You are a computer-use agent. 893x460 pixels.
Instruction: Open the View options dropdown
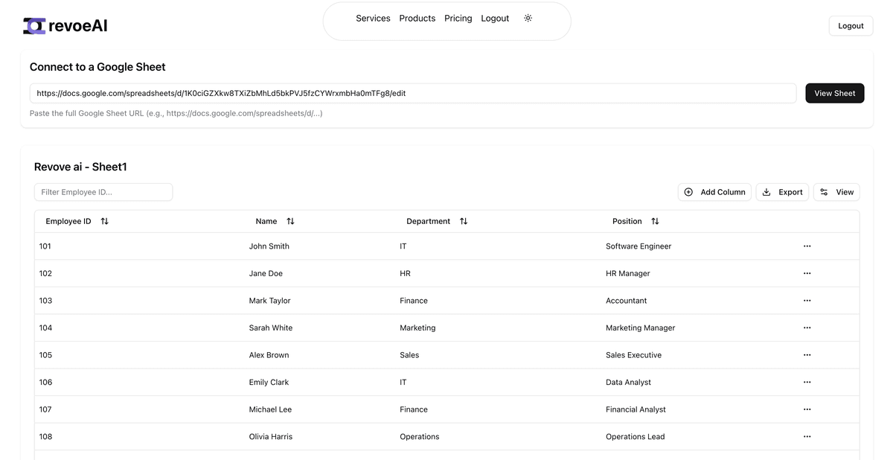click(x=836, y=192)
